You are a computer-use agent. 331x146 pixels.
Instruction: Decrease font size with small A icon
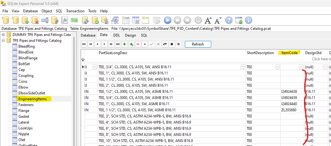pos(218,20)
